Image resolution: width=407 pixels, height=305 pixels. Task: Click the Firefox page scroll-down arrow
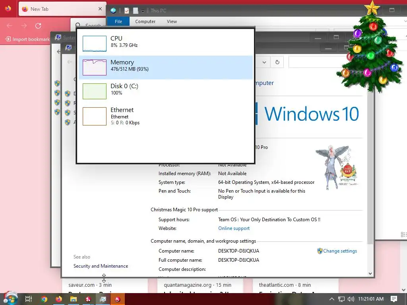click(x=404, y=290)
